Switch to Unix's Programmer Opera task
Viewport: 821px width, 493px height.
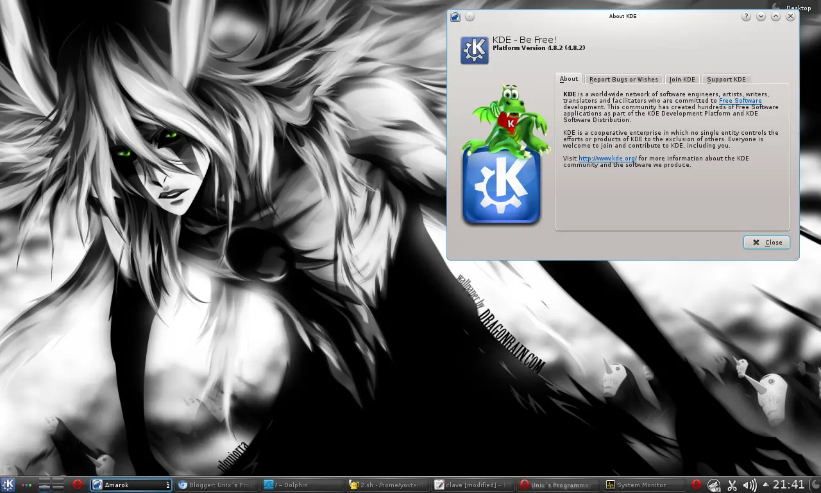coord(557,485)
